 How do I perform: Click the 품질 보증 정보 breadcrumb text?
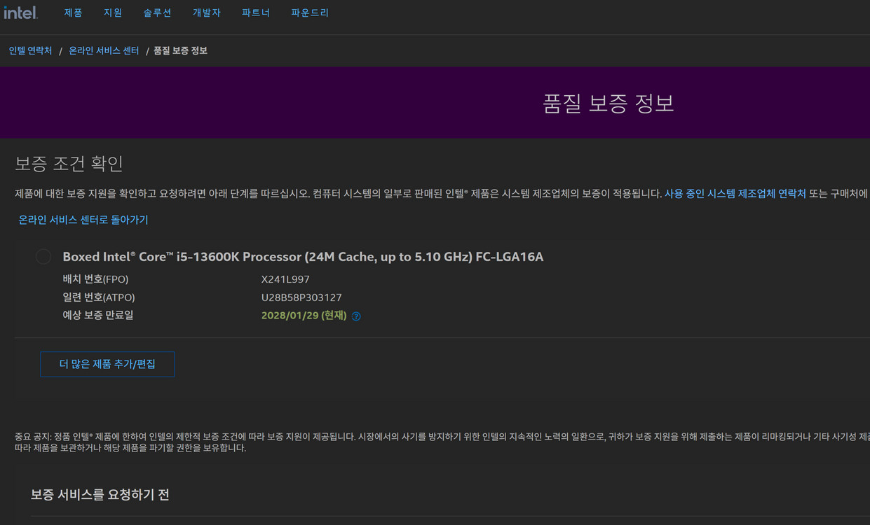[180, 51]
